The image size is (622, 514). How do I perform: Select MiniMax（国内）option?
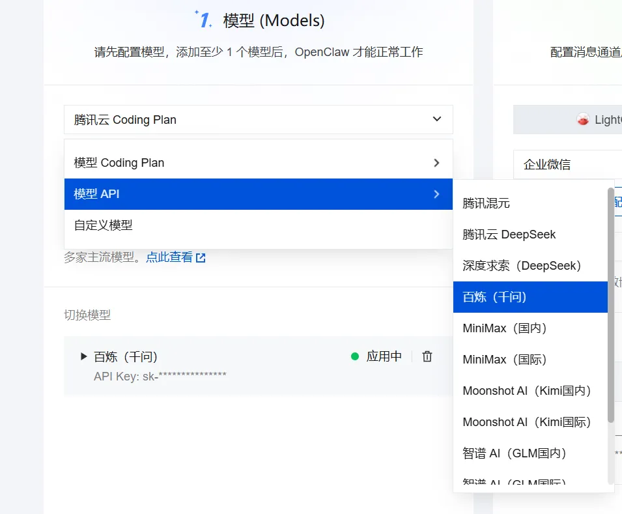click(x=530, y=328)
